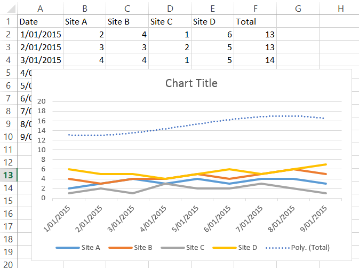Screen dimensions: 359x268
Task: Select column F header
Action: 256,9
